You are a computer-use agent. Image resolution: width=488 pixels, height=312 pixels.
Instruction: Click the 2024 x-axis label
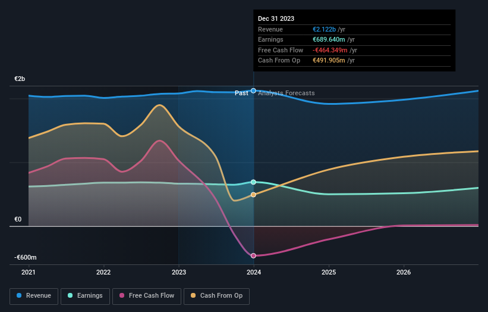point(254,272)
